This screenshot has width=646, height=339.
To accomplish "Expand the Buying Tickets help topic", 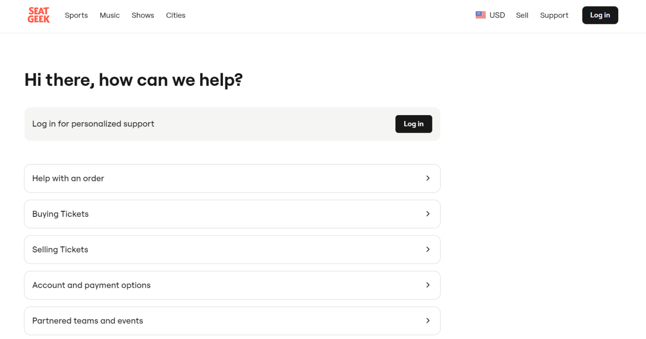I will point(60,214).
